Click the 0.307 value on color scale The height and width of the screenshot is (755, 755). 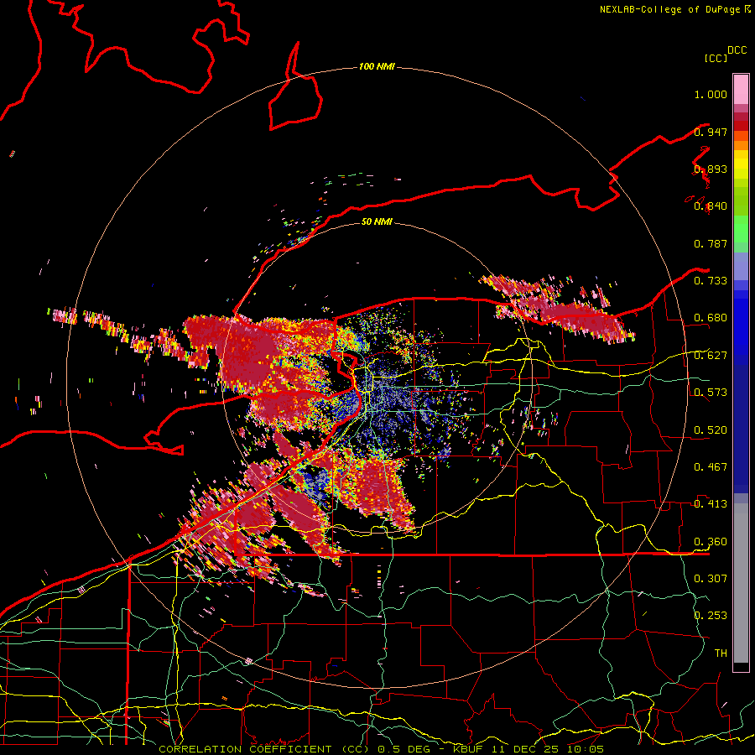click(711, 578)
